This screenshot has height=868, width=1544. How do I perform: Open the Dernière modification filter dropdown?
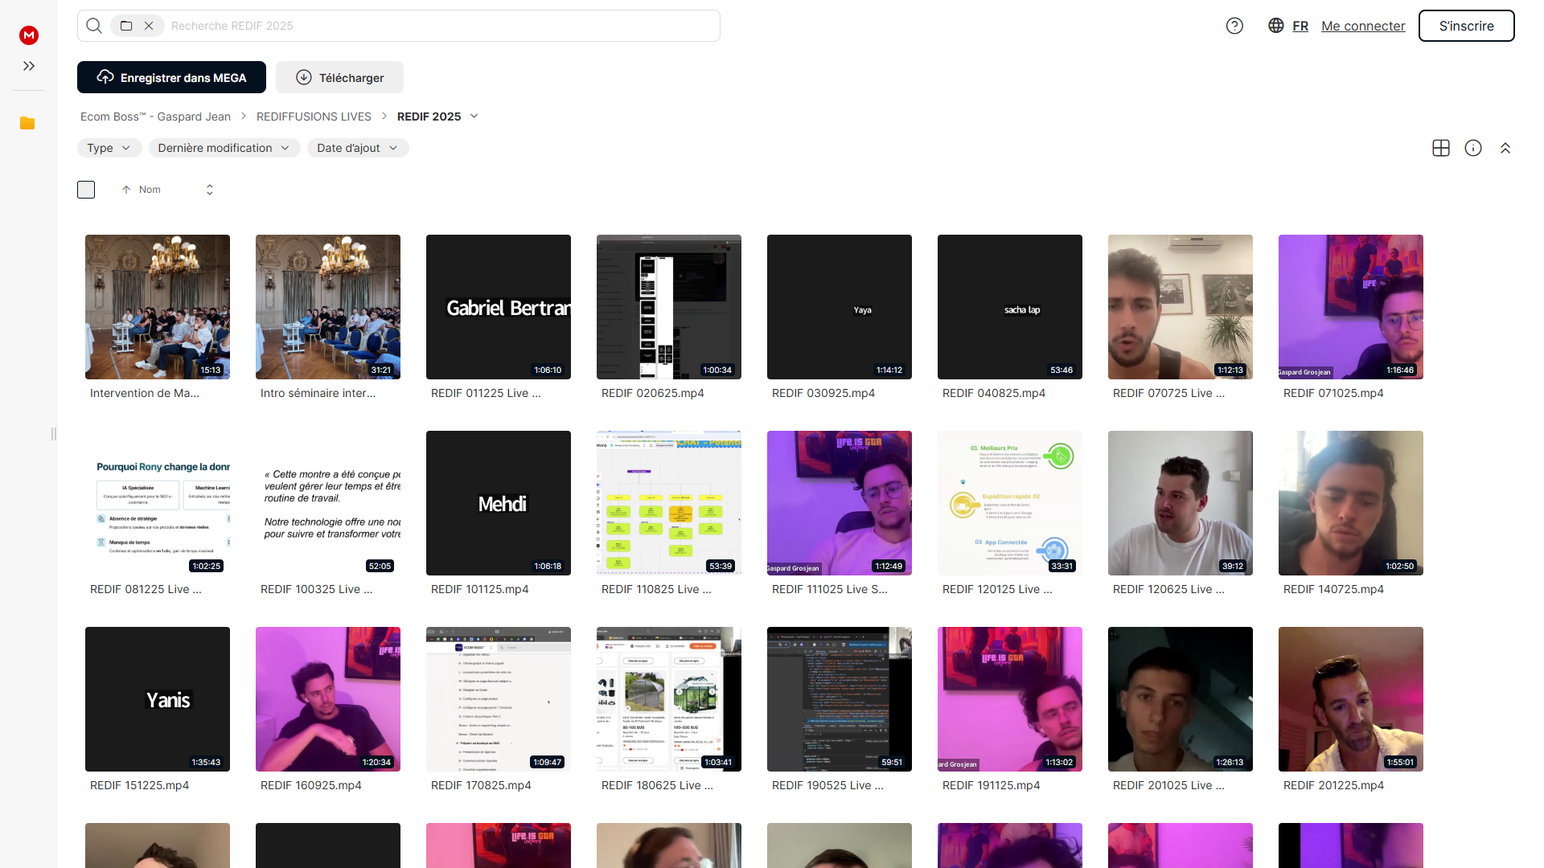224,148
